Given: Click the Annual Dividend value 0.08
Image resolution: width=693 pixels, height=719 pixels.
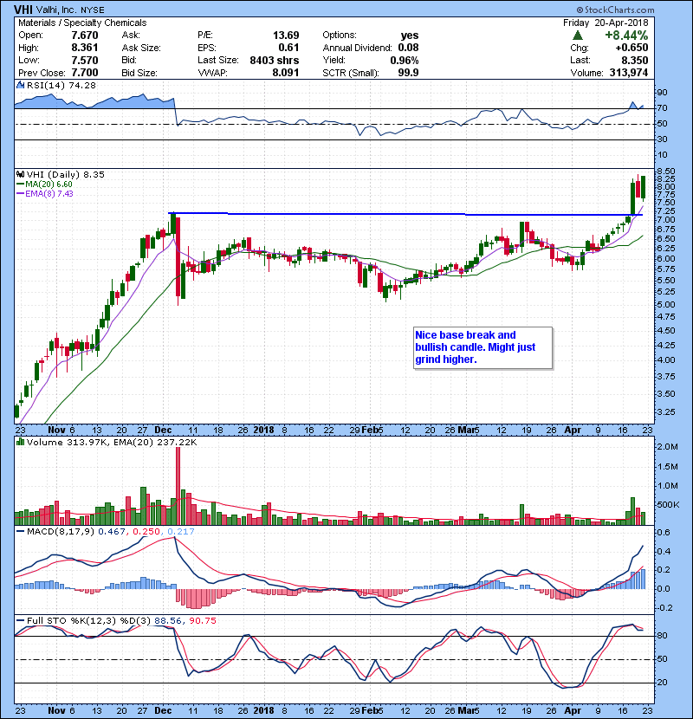Looking at the screenshot, I should point(408,48).
